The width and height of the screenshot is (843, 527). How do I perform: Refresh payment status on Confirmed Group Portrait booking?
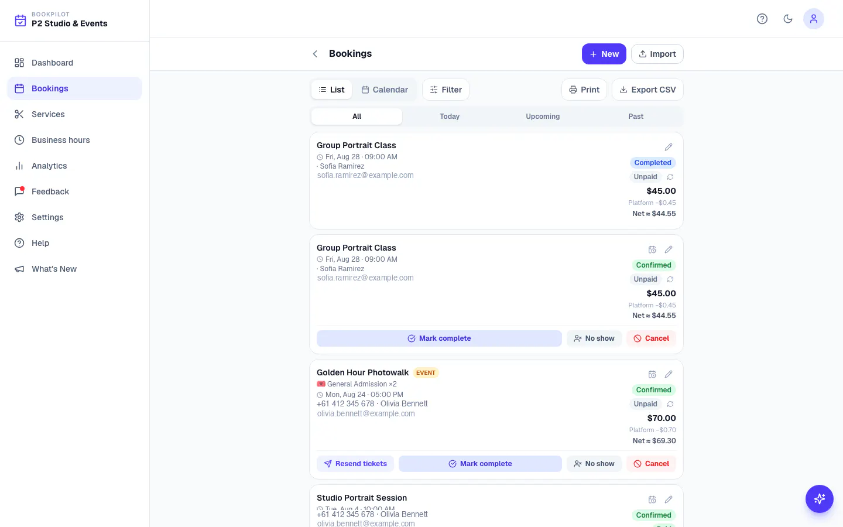click(x=670, y=279)
